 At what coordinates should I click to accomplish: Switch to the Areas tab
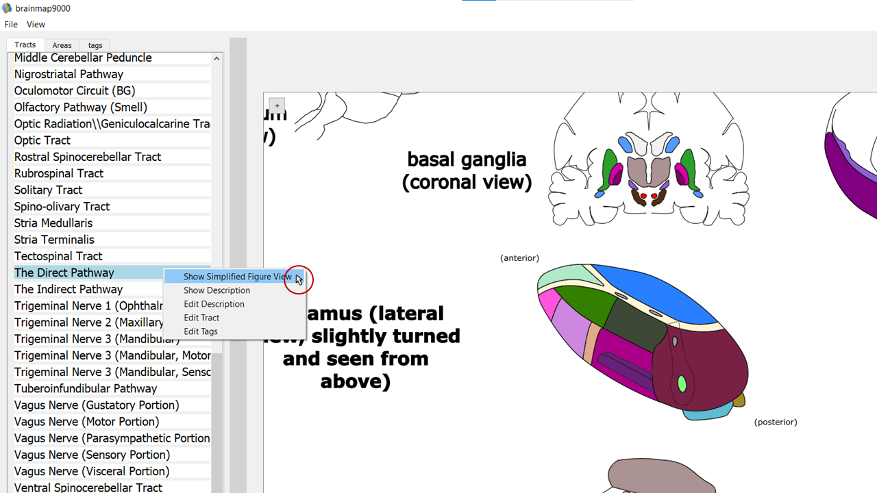pos(62,45)
